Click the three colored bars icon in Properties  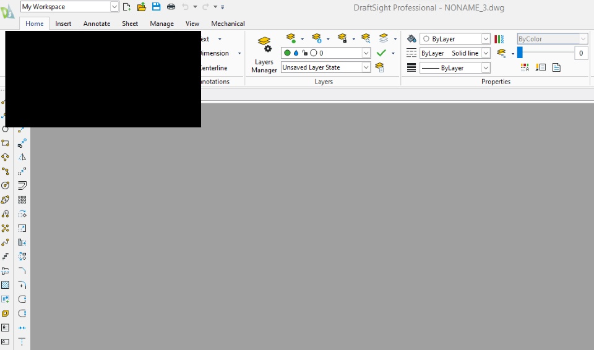coord(499,38)
